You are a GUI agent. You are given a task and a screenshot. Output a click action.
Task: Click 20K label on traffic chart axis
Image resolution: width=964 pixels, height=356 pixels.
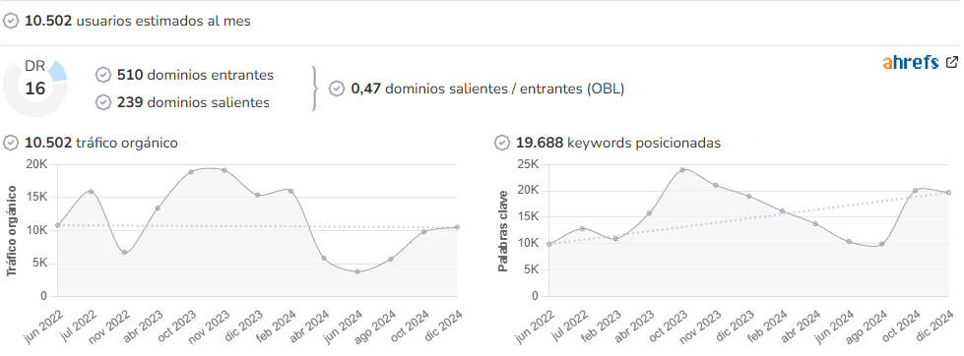pyautogui.click(x=36, y=164)
